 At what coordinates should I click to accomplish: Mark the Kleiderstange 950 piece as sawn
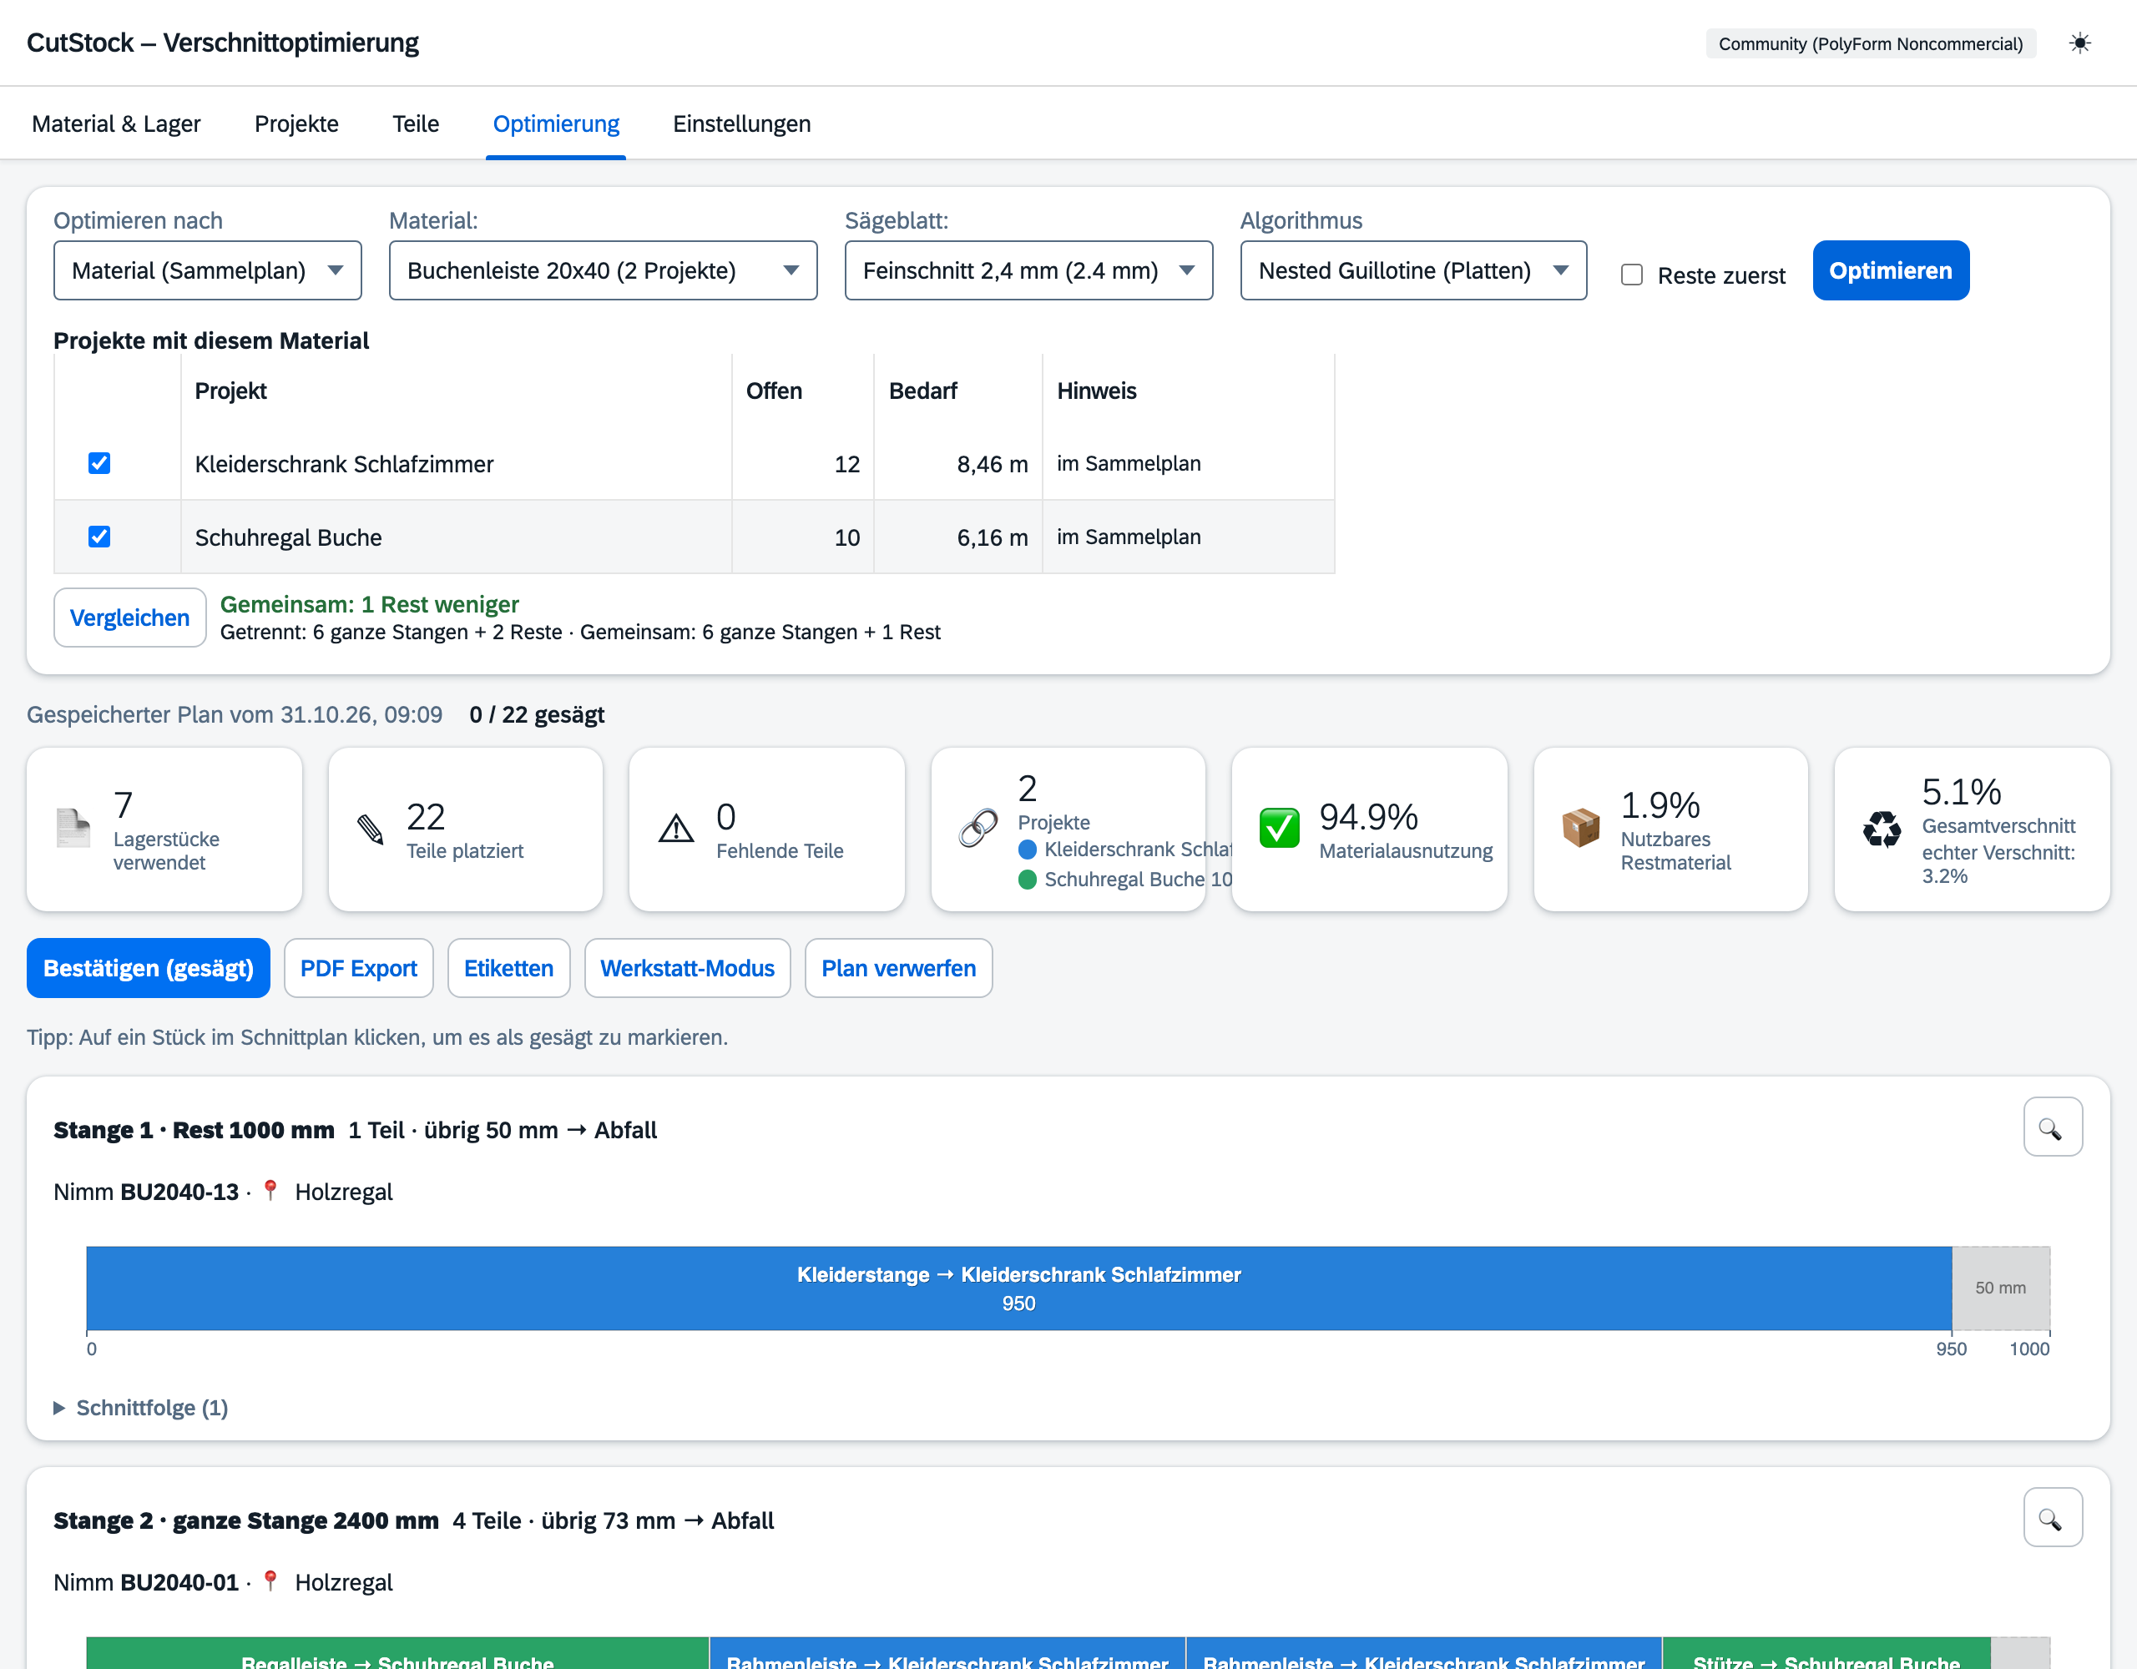coord(1018,1288)
